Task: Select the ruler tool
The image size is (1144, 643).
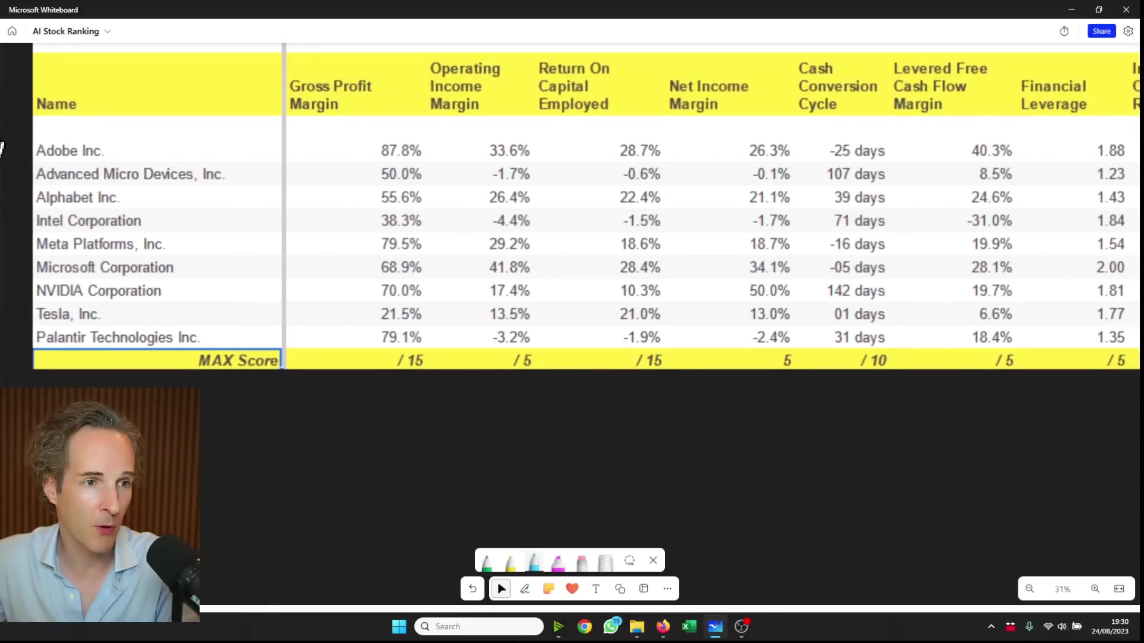Action: tap(605, 562)
